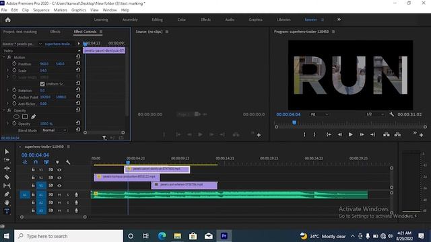Screen dimensions: 431x242
Task: Open the Effects panel tab
Action: click(x=55, y=32)
